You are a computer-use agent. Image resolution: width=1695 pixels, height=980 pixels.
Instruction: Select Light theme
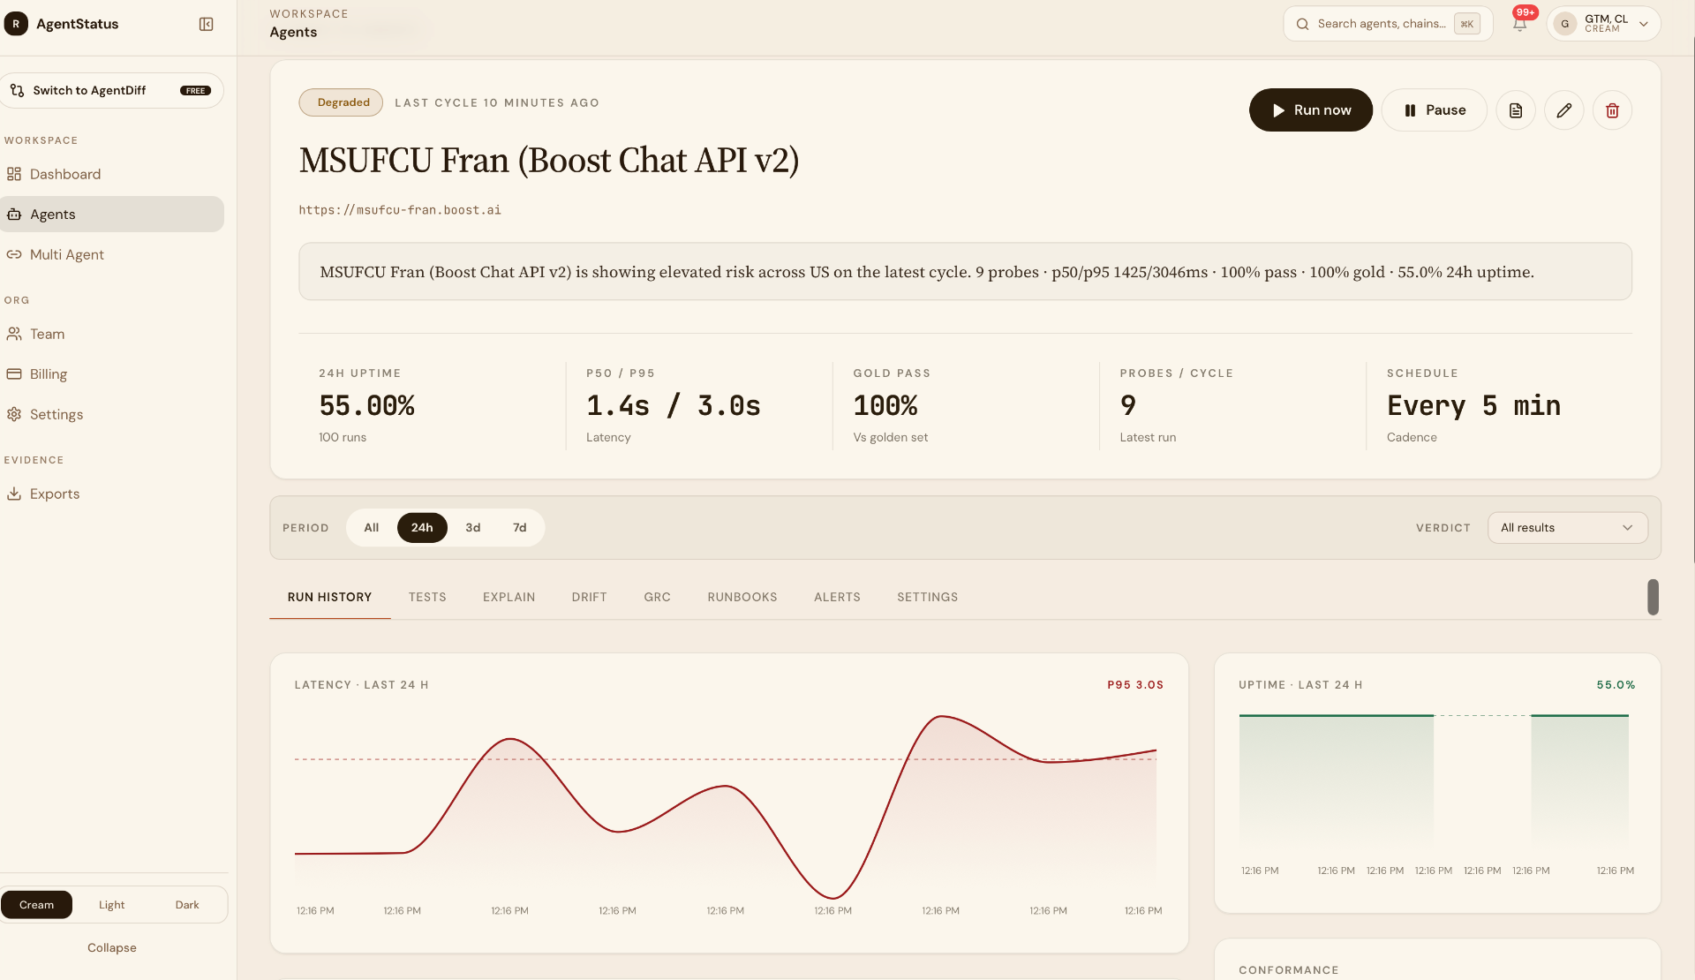point(112,905)
